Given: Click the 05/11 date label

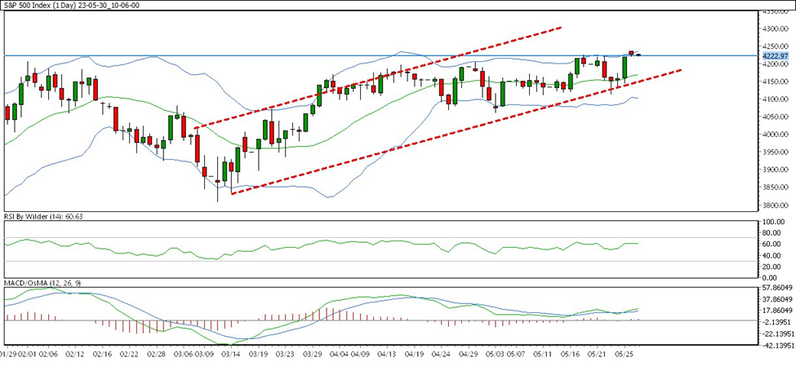Looking at the screenshot, I should (543, 355).
